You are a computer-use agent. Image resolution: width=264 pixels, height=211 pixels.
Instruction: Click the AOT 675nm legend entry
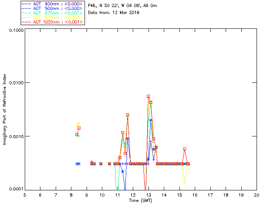52,13
